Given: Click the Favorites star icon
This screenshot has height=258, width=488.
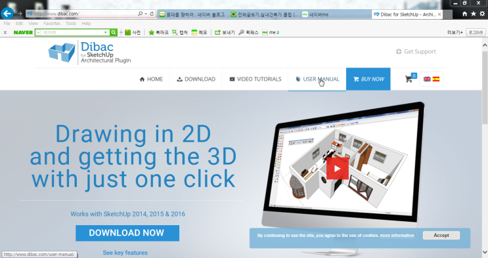Looking at the screenshot, I should tap(474, 14).
